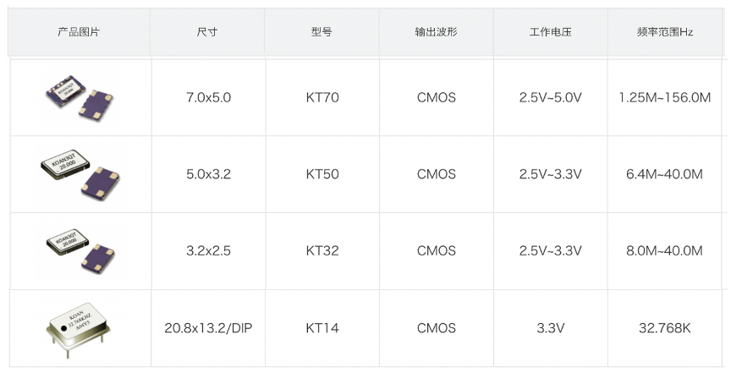The width and height of the screenshot is (731, 373).
Task: Click the 1.25M~156.0M frequency cell
Action: click(x=665, y=98)
